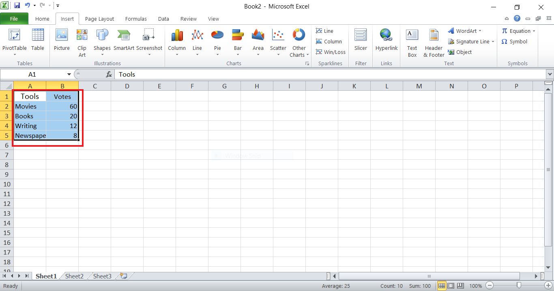
Task: Click the zoom slider handle
Action: (519, 286)
